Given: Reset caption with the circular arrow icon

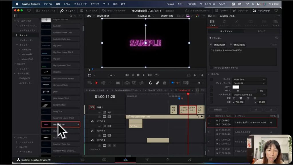Looking at the screenshot, I should click(x=277, y=38).
